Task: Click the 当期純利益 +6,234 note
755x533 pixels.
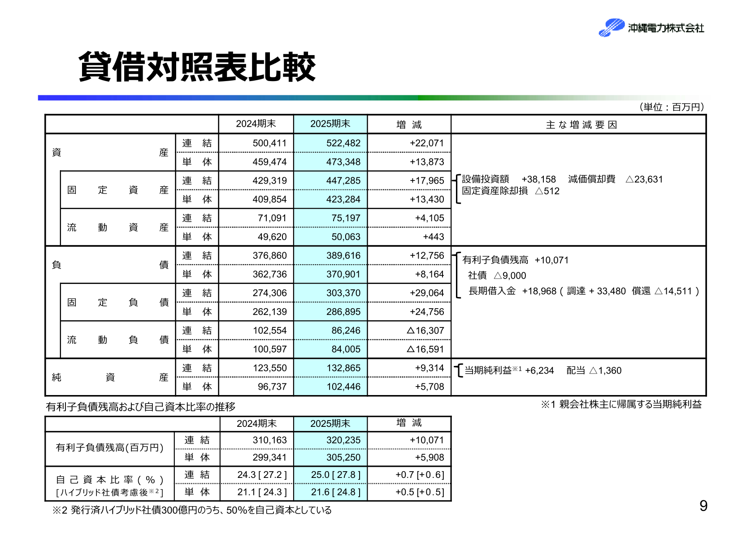Action: [509, 370]
